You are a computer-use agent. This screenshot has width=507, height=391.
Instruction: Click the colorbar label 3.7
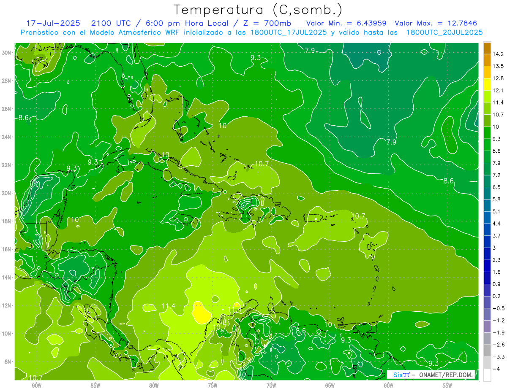click(497, 236)
